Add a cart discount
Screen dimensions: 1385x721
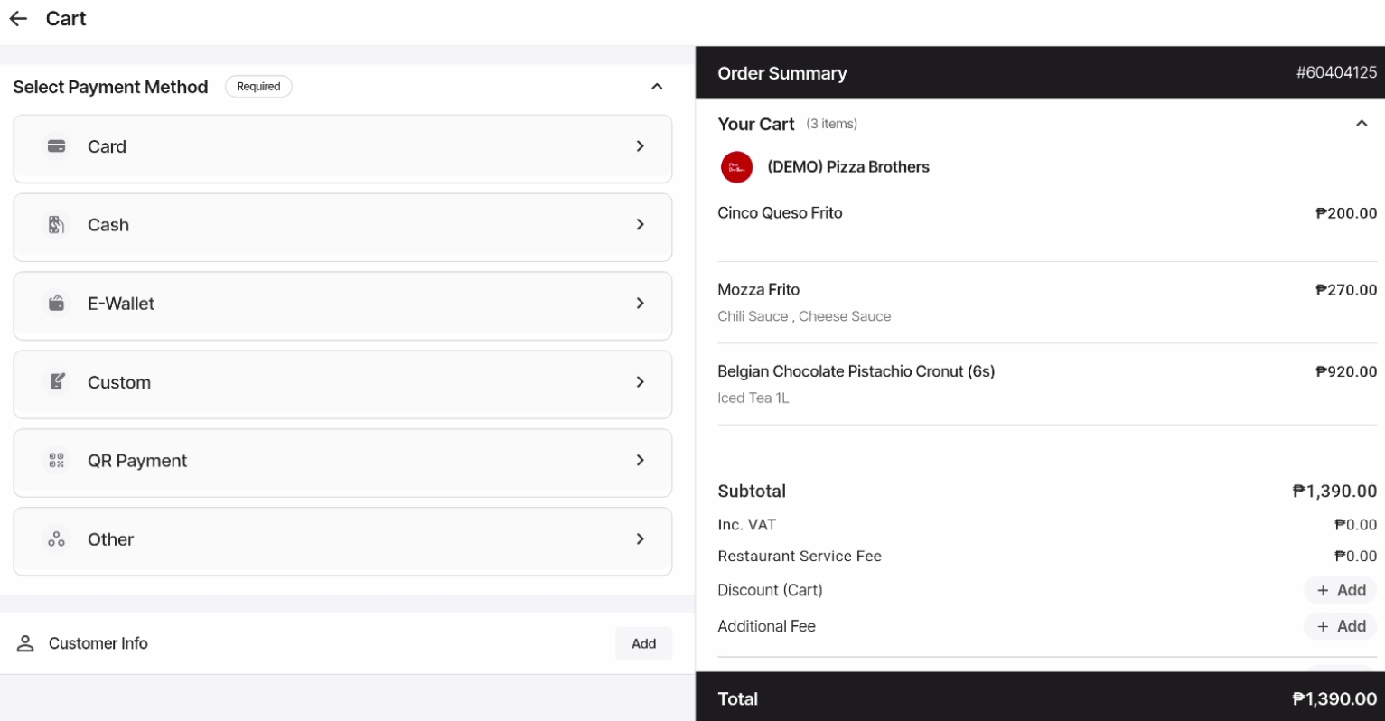(1340, 590)
